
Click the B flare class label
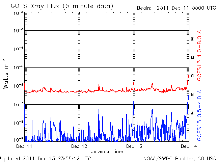point(192,94)
